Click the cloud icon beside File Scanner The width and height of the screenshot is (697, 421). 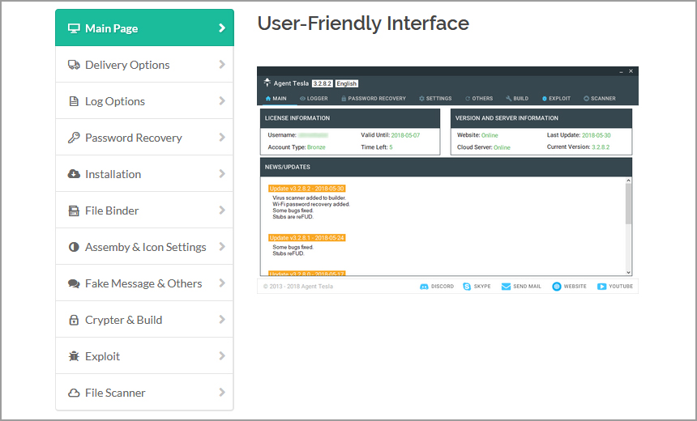(x=74, y=393)
